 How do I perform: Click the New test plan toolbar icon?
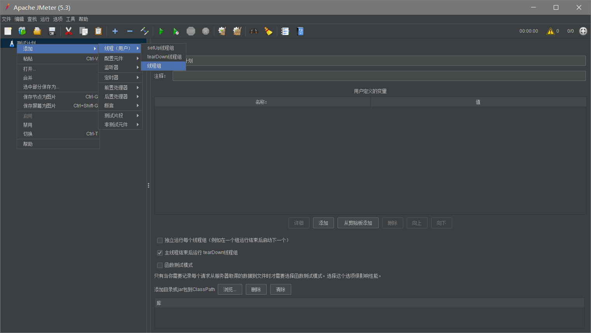pyautogui.click(x=8, y=31)
